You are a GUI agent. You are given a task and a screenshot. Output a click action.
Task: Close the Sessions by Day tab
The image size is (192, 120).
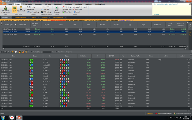click(x=65, y=18)
